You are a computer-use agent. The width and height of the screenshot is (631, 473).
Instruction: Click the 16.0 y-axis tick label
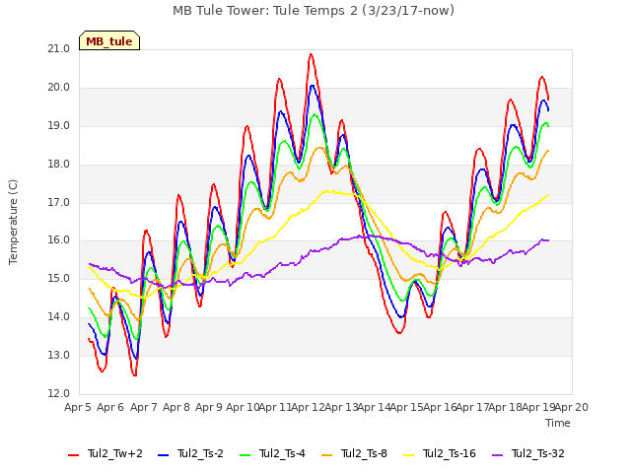[x=59, y=240]
